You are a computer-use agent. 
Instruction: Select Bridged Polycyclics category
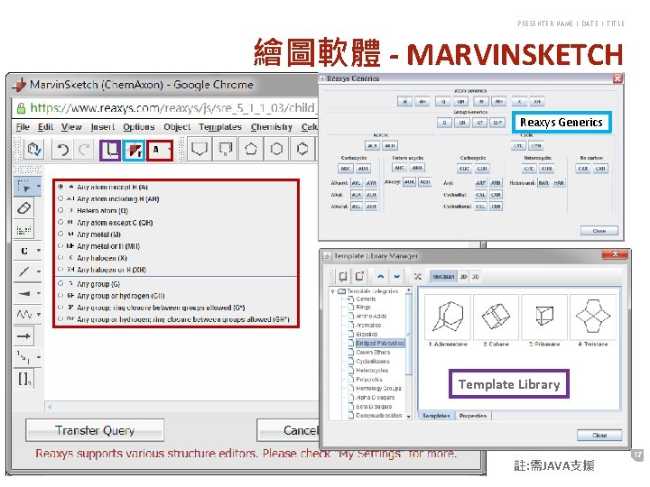tap(379, 343)
